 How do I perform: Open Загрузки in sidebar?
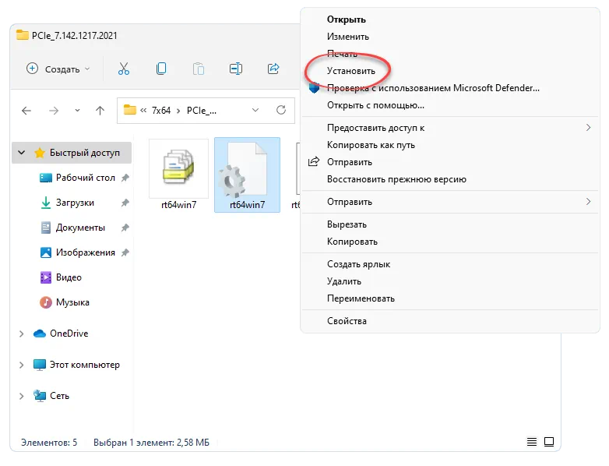coord(75,203)
